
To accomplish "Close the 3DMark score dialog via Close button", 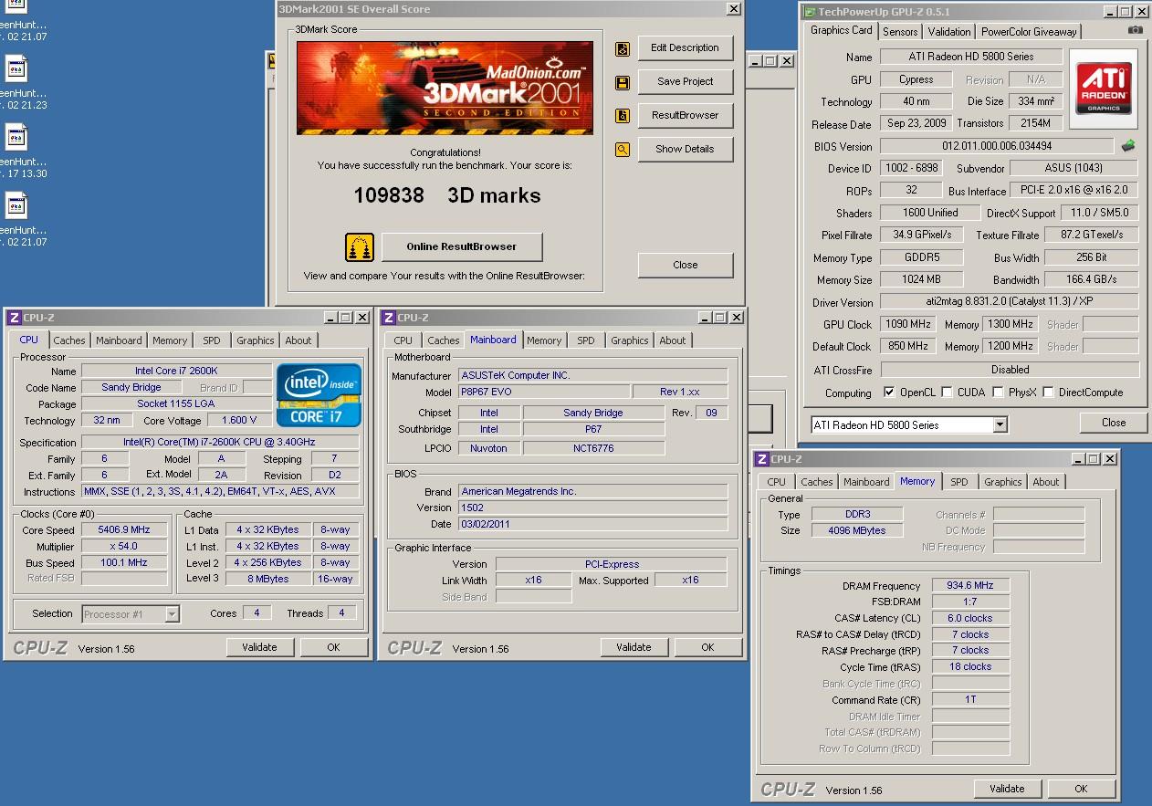I will click(686, 266).
